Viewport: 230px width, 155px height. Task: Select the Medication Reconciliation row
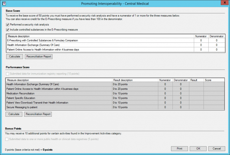pos(21,93)
